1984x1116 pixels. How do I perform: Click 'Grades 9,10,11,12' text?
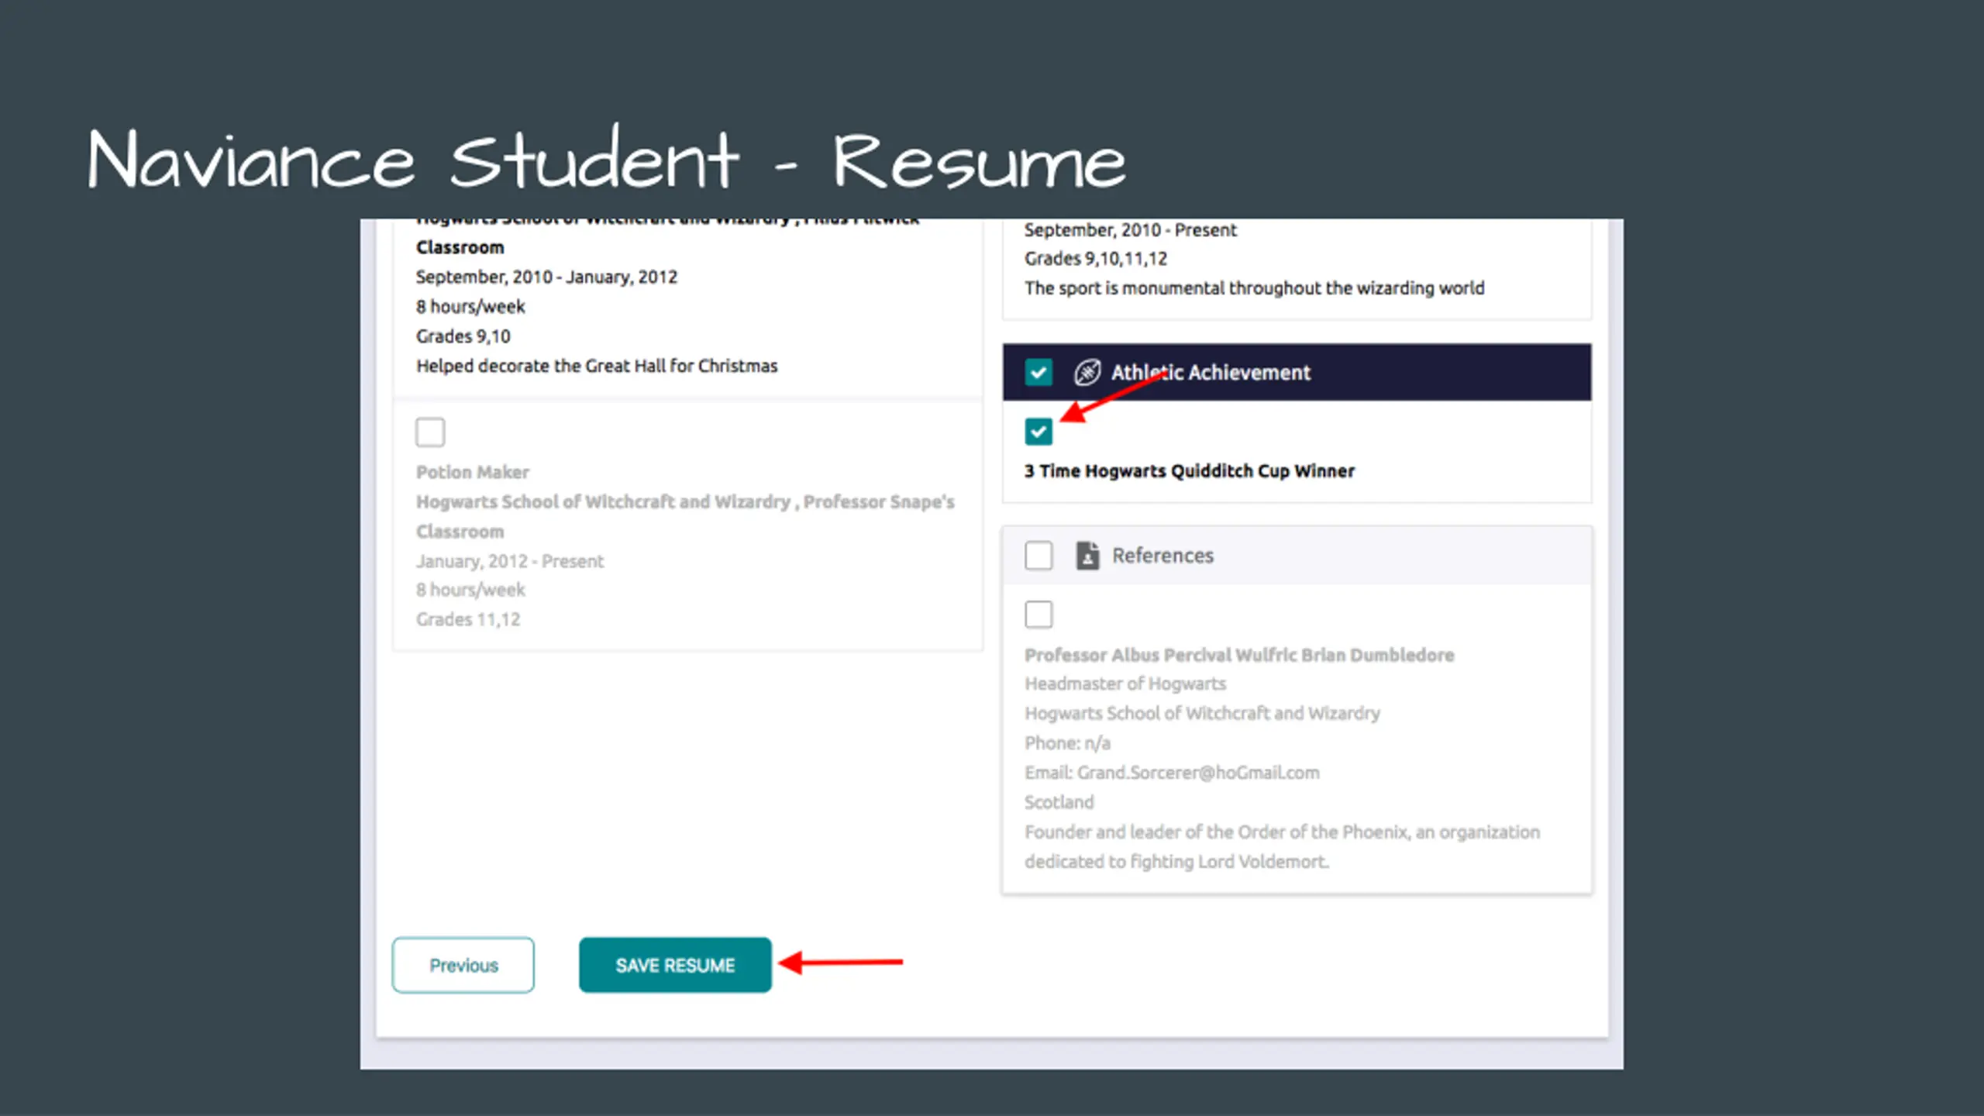1096,259
